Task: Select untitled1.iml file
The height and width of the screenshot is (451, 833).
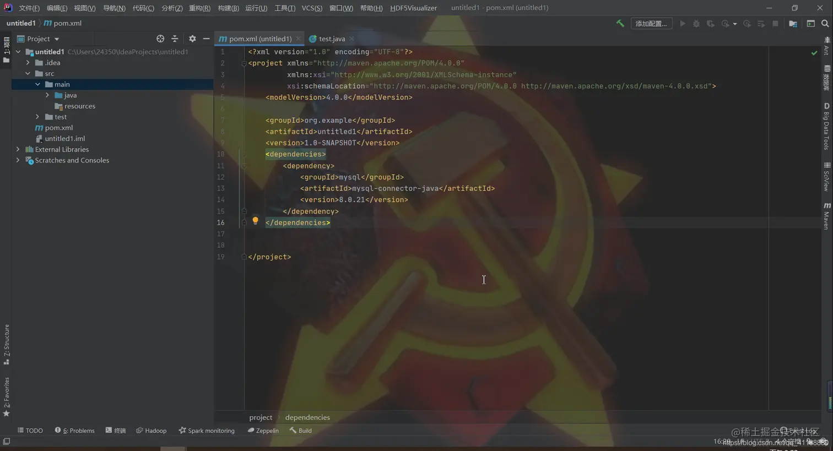Action: coord(59,139)
